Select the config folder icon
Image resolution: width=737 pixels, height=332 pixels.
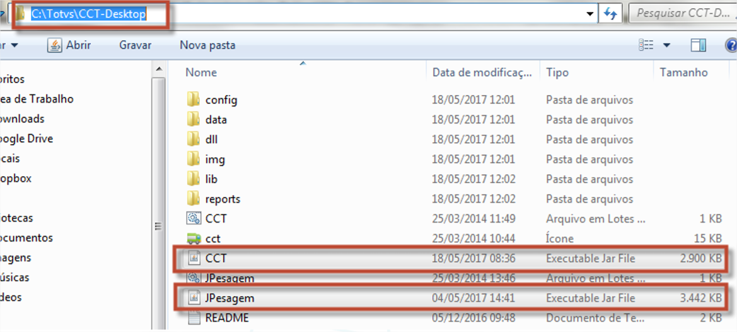tap(193, 99)
